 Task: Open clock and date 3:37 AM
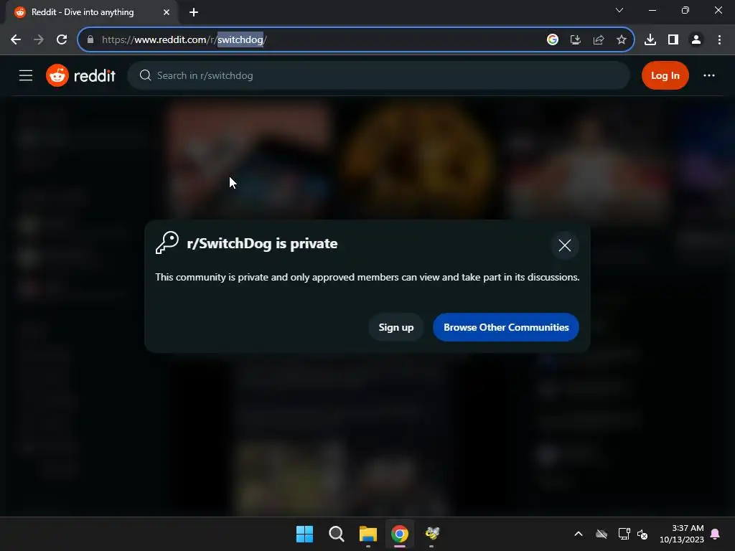(x=682, y=534)
